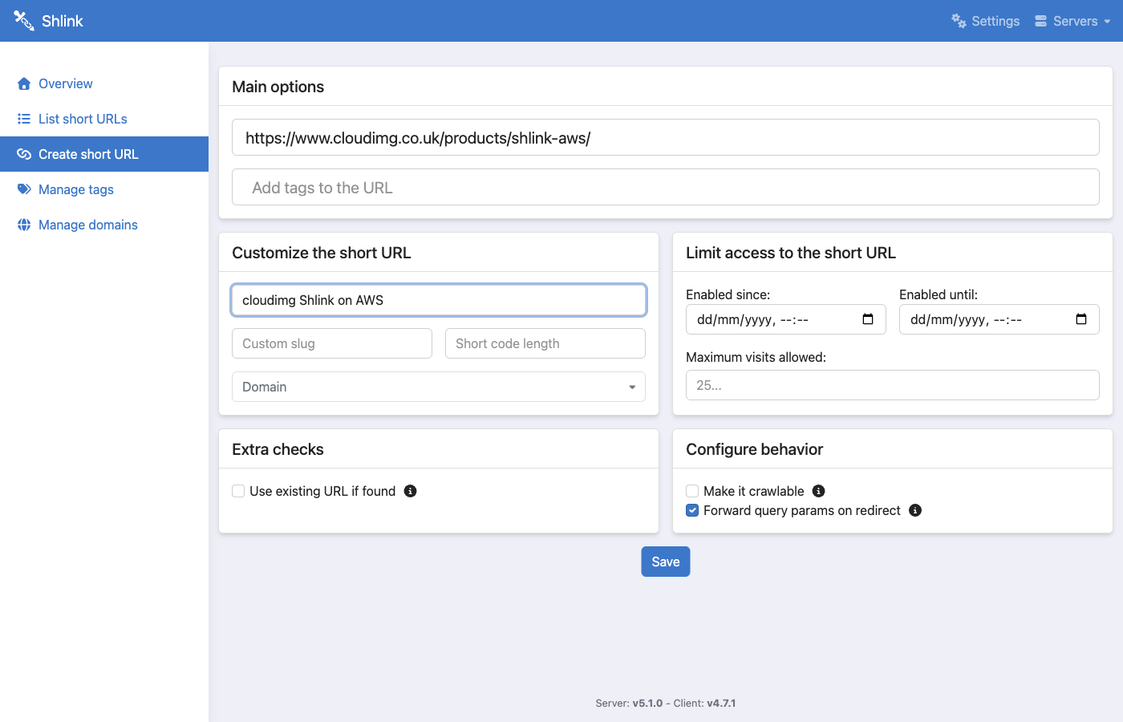Click the long URL input field
1123x722 pixels.
666,137
